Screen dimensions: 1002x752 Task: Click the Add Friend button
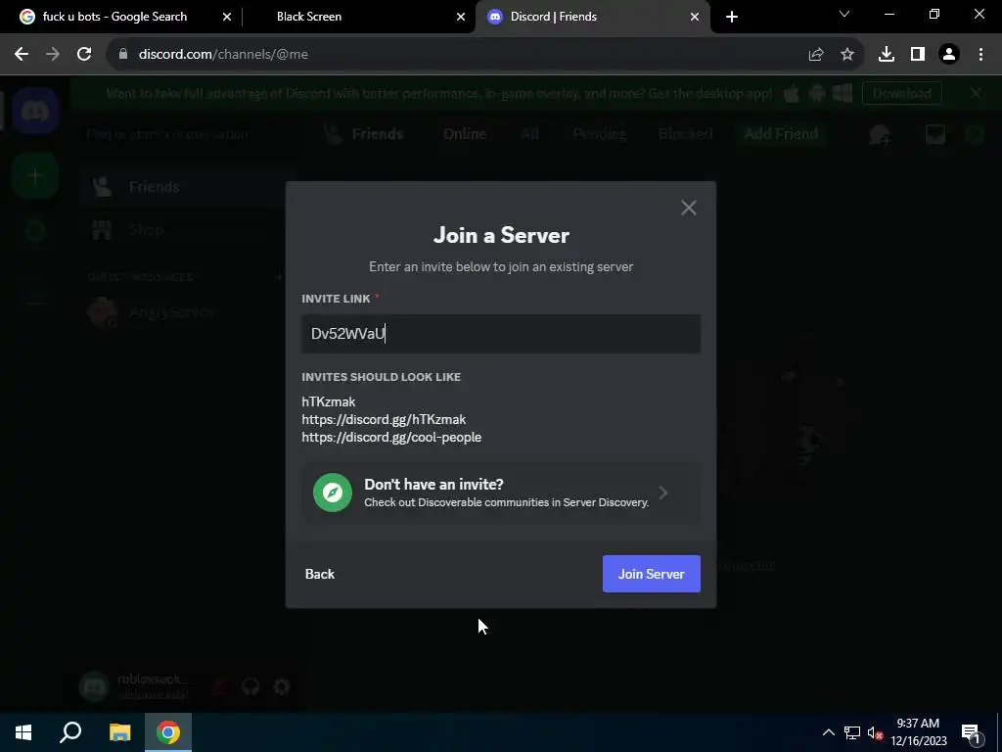coord(781,134)
